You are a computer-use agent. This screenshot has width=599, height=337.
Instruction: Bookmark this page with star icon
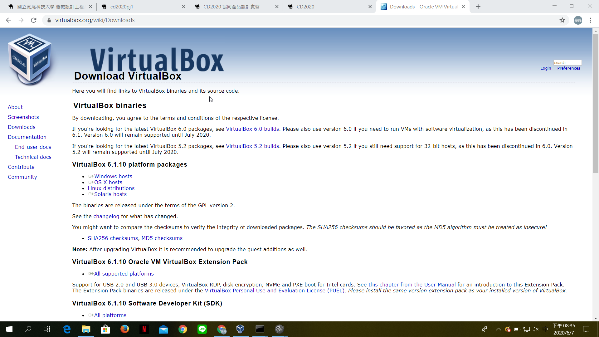[562, 20]
